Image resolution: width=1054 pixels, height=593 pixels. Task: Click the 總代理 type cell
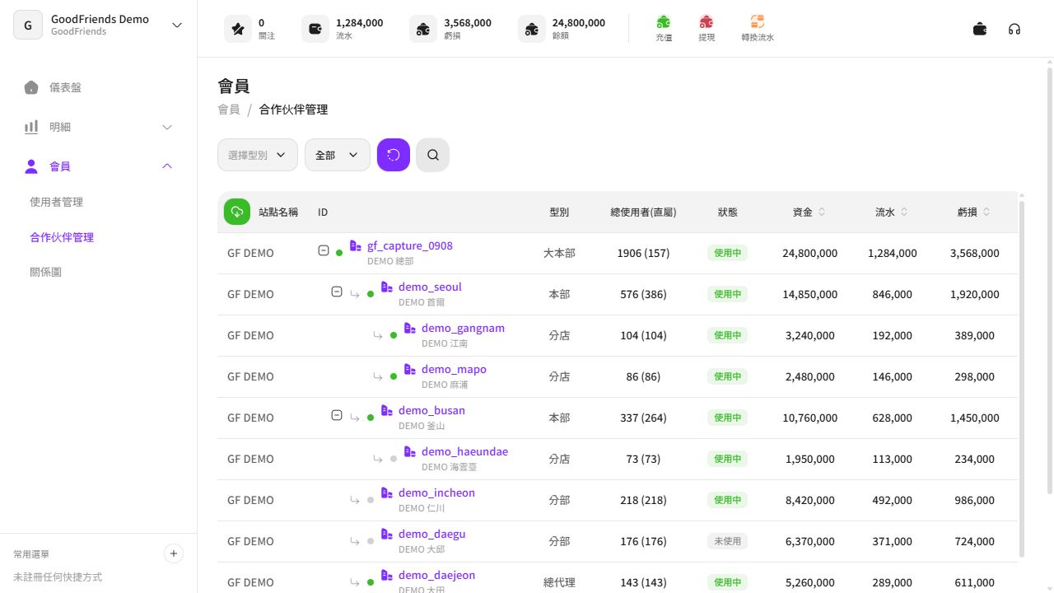click(x=559, y=582)
